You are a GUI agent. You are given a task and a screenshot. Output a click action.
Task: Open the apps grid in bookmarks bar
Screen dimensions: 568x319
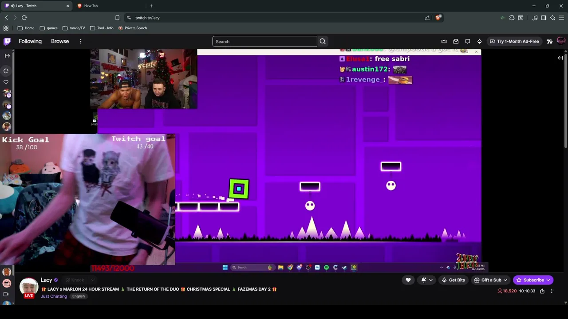point(6,28)
